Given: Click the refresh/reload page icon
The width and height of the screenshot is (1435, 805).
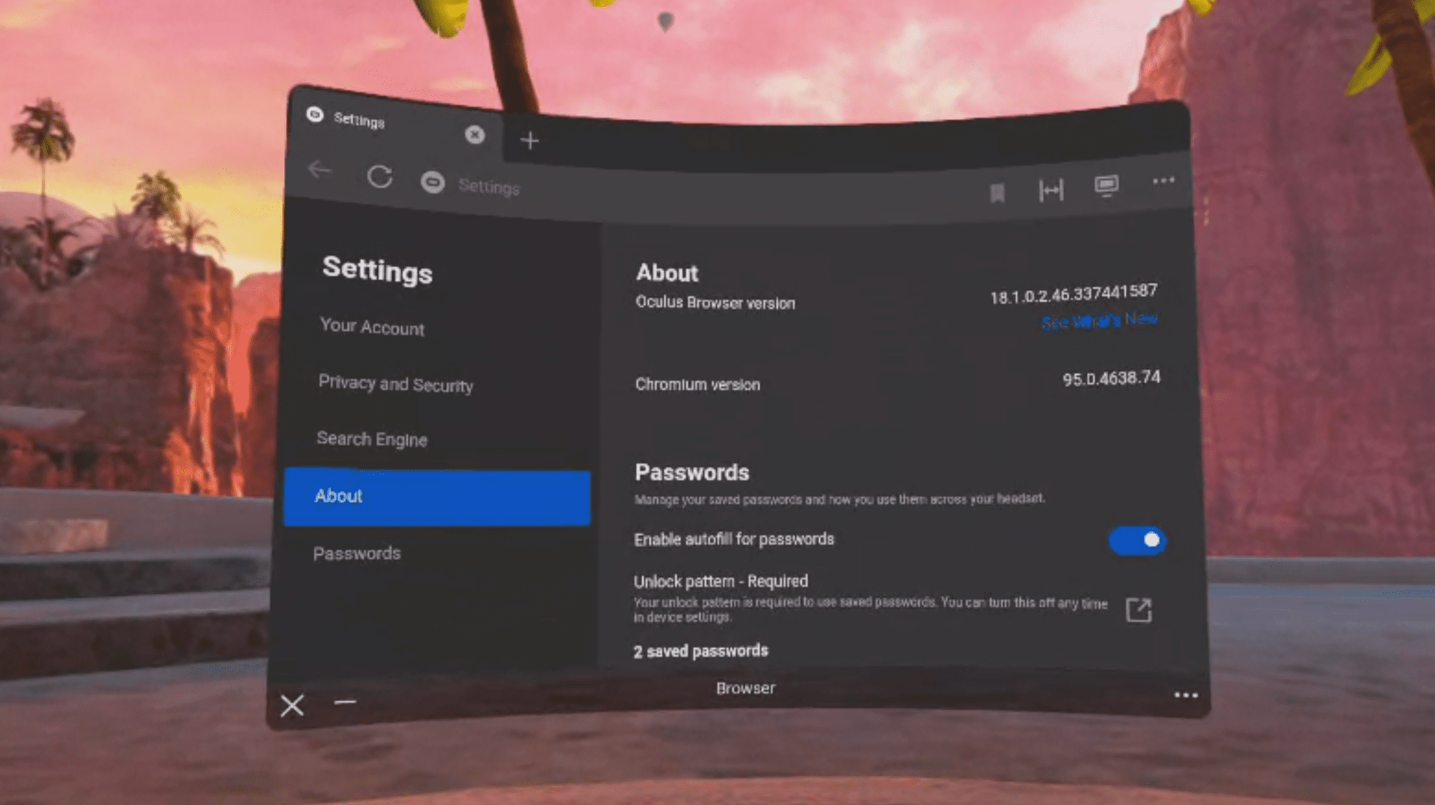Looking at the screenshot, I should pos(380,182).
